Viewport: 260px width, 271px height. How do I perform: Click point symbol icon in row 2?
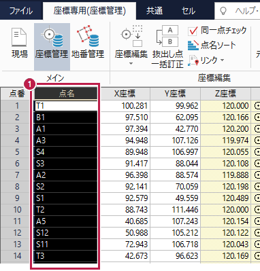point(257,118)
